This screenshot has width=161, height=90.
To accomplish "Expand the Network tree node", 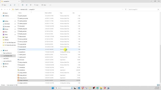I will (x=2, y=64).
